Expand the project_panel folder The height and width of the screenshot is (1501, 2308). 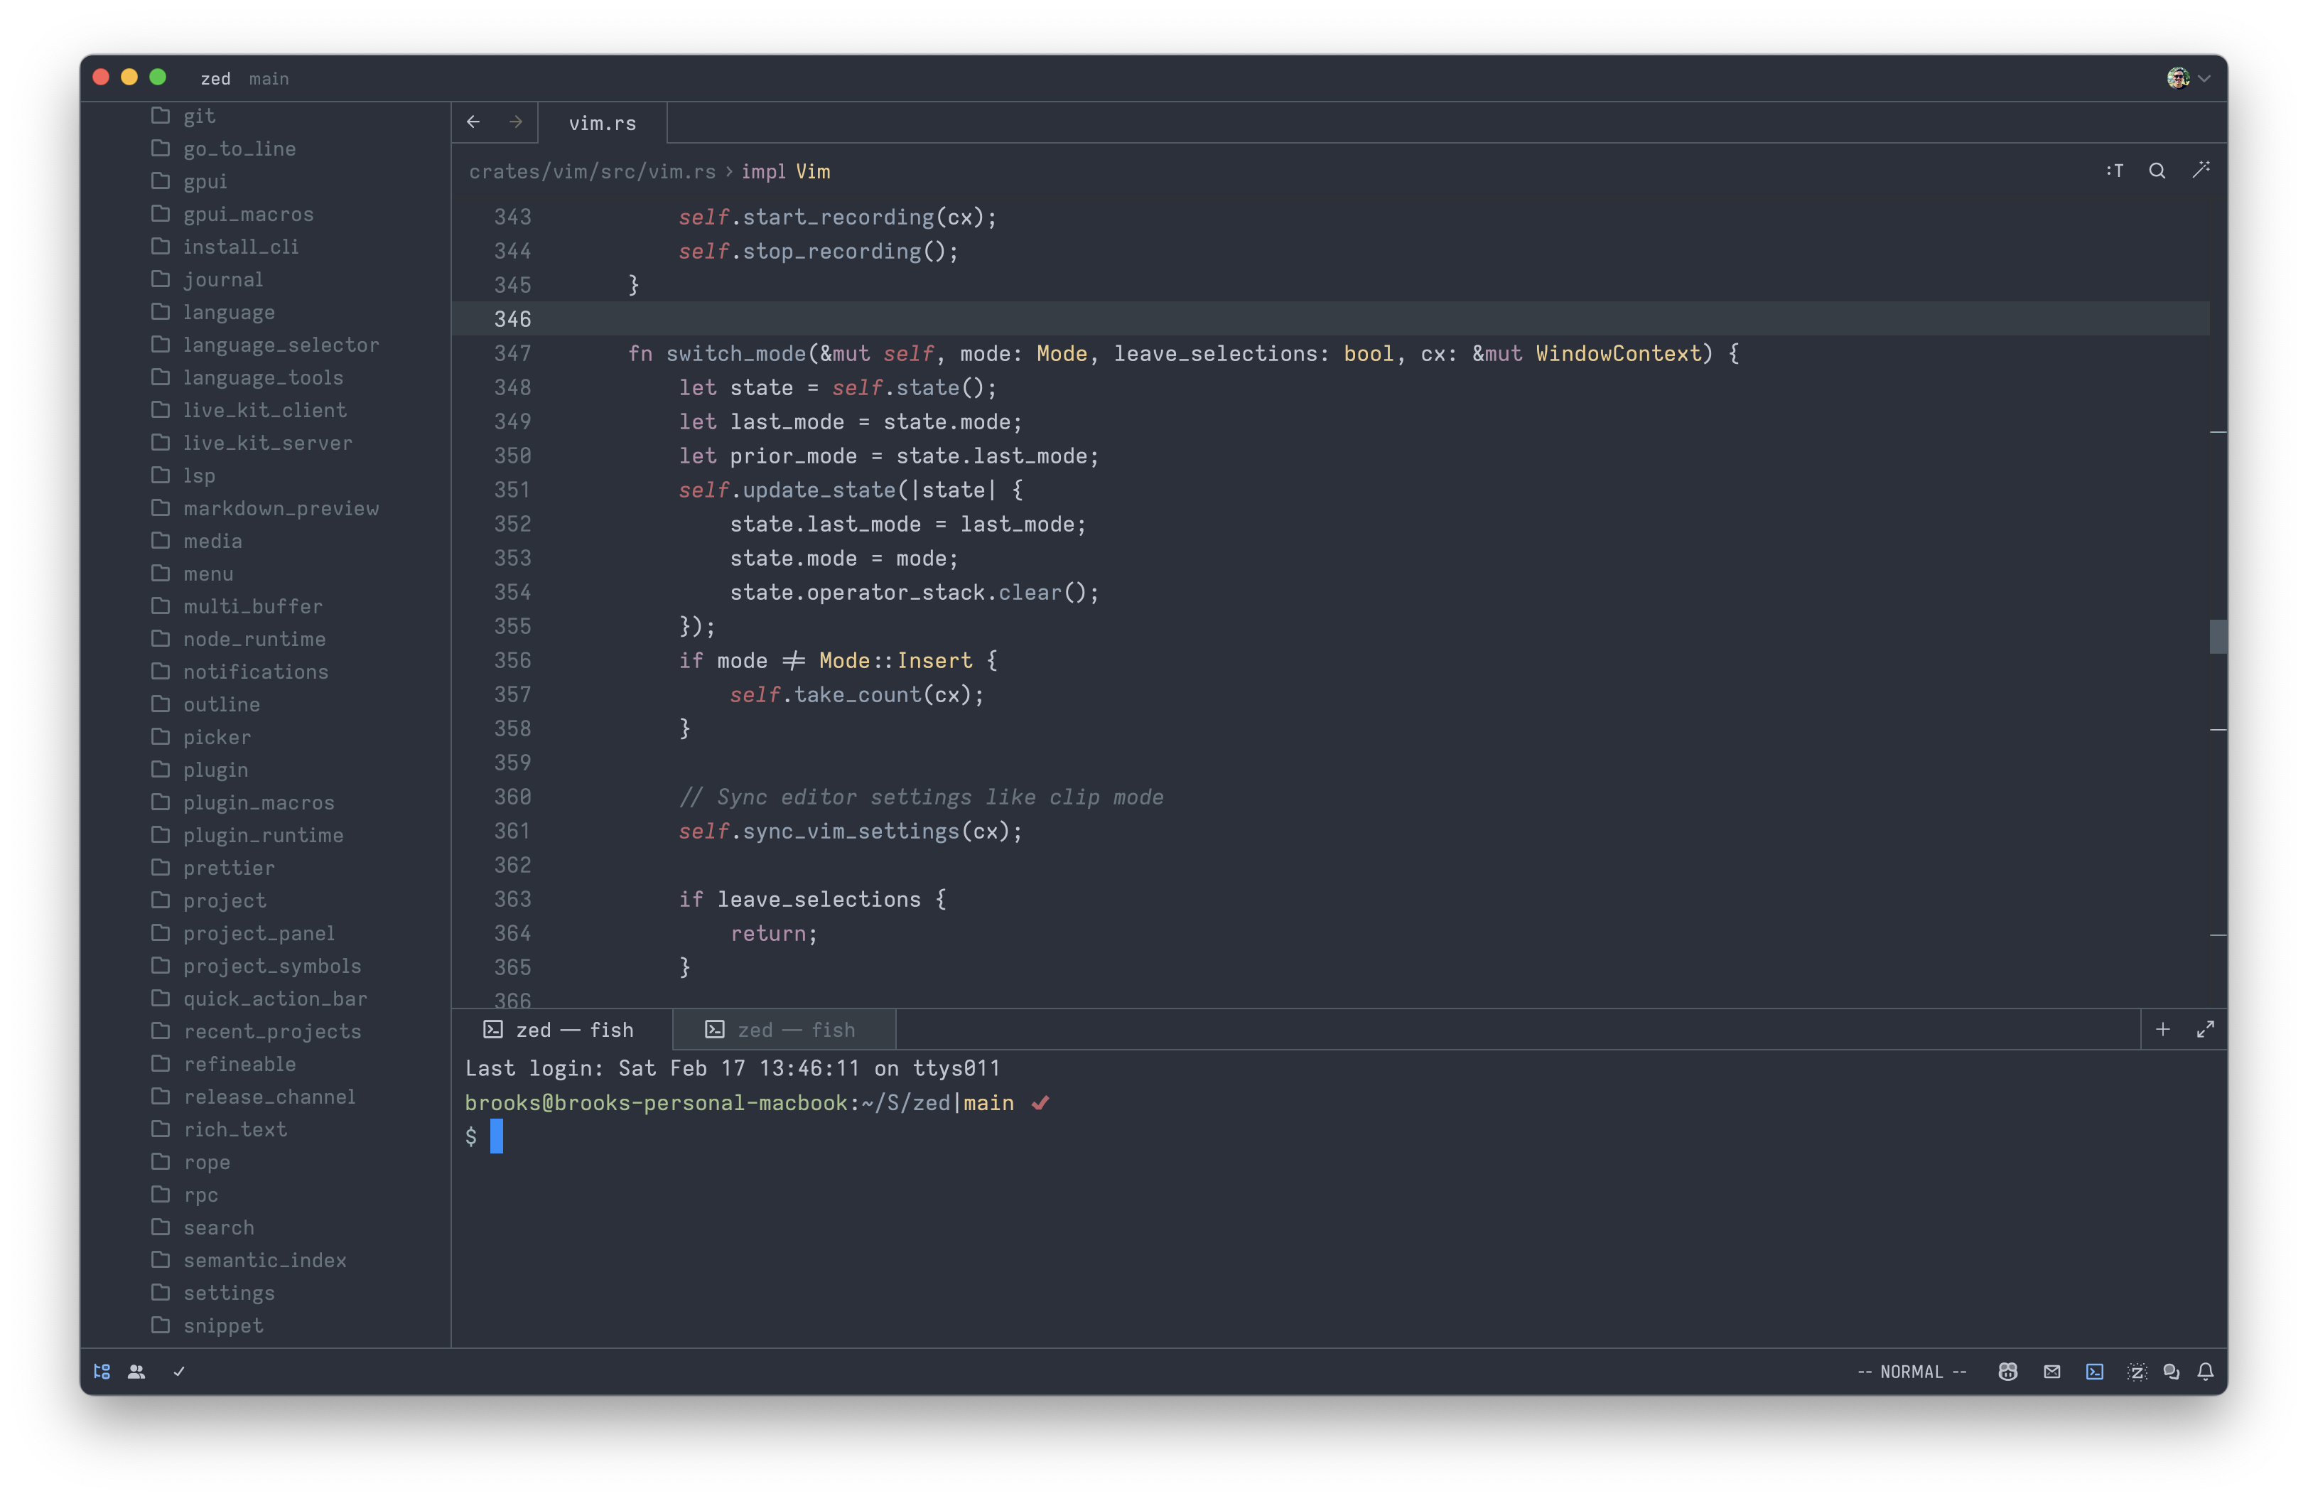(259, 932)
